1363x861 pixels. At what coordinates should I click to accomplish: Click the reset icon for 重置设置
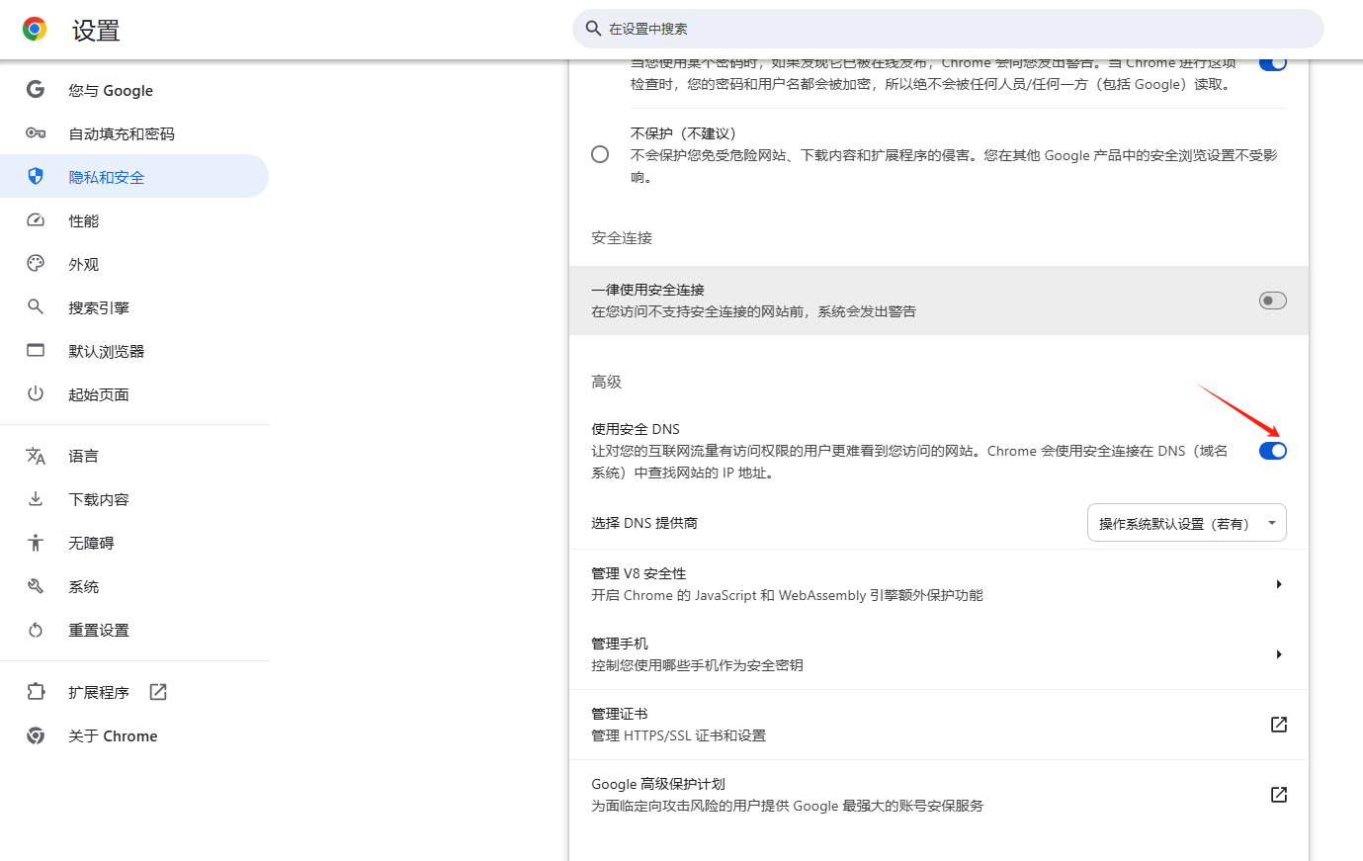coord(36,630)
